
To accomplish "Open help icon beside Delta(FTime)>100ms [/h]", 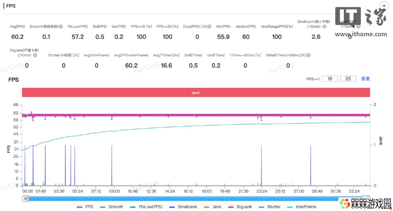I will (x=308, y=55).
